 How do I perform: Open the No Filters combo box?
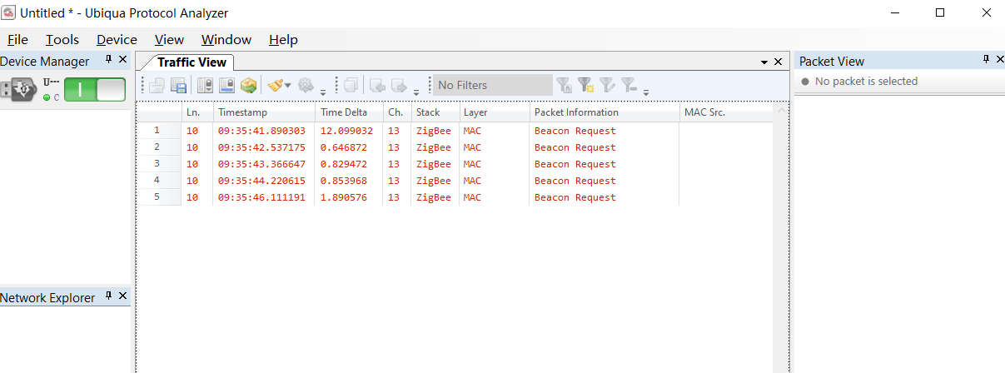(492, 85)
